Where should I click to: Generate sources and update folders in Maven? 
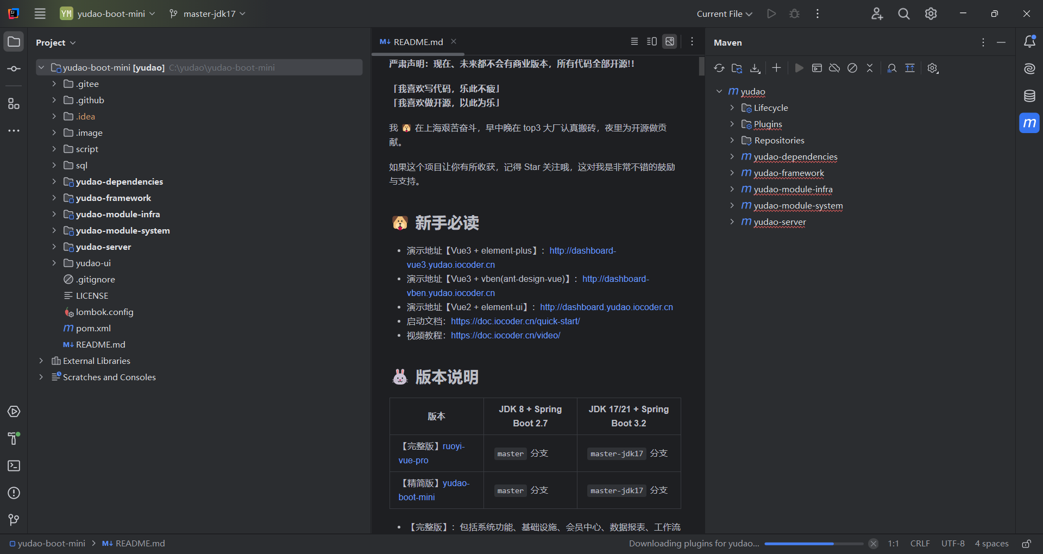737,68
